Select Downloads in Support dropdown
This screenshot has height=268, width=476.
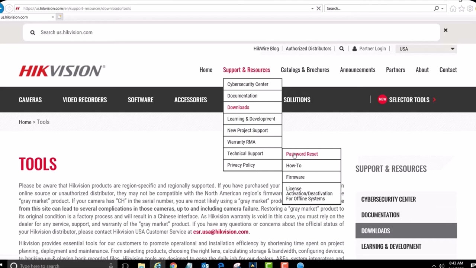pos(253,107)
